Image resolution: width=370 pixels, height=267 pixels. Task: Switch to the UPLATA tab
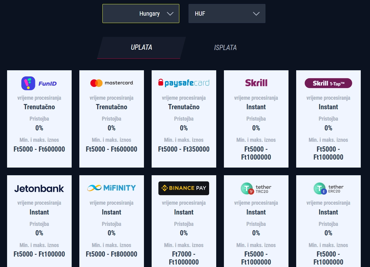[x=141, y=48]
